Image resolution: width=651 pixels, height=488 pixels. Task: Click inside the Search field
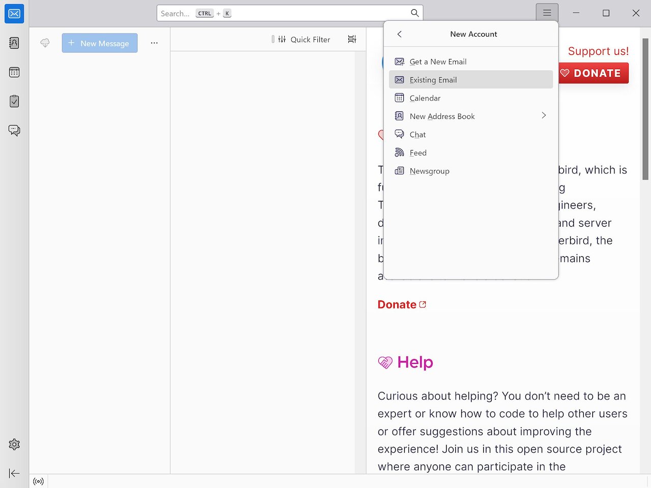tap(290, 13)
